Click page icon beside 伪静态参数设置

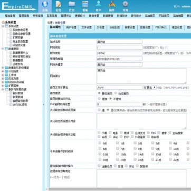click(11, 34)
